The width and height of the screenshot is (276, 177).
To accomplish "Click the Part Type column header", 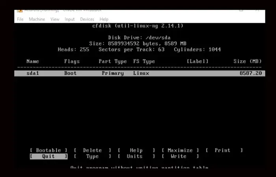I will click(x=113, y=61).
